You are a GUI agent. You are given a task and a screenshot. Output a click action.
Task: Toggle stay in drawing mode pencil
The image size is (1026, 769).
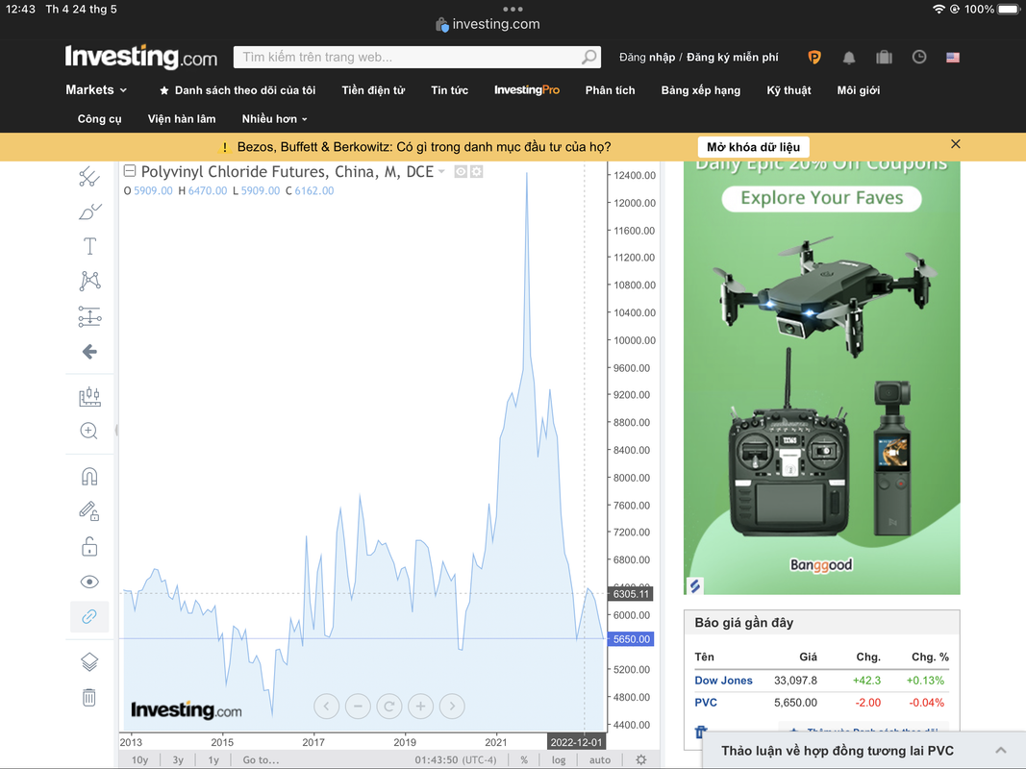point(89,510)
